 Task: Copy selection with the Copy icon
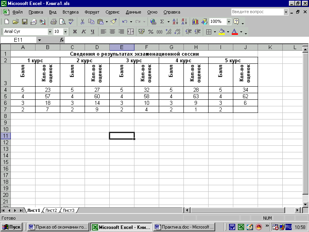(x=91, y=22)
